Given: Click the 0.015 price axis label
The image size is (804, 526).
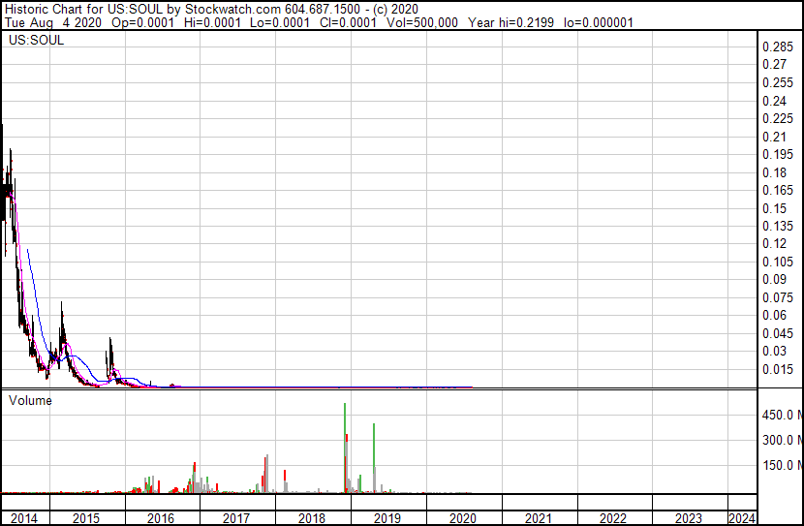Looking at the screenshot, I should click(x=778, y=369).
